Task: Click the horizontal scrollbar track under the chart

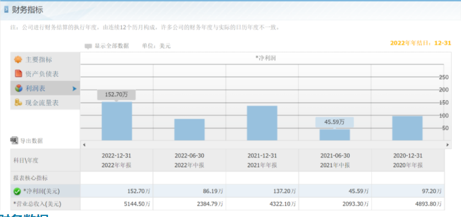Action: pyautogui.click(x=266, y=145)
